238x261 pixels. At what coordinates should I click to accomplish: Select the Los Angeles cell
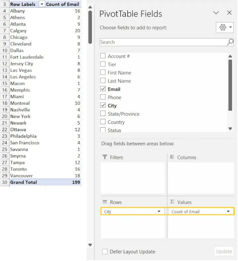coord(27,77)
